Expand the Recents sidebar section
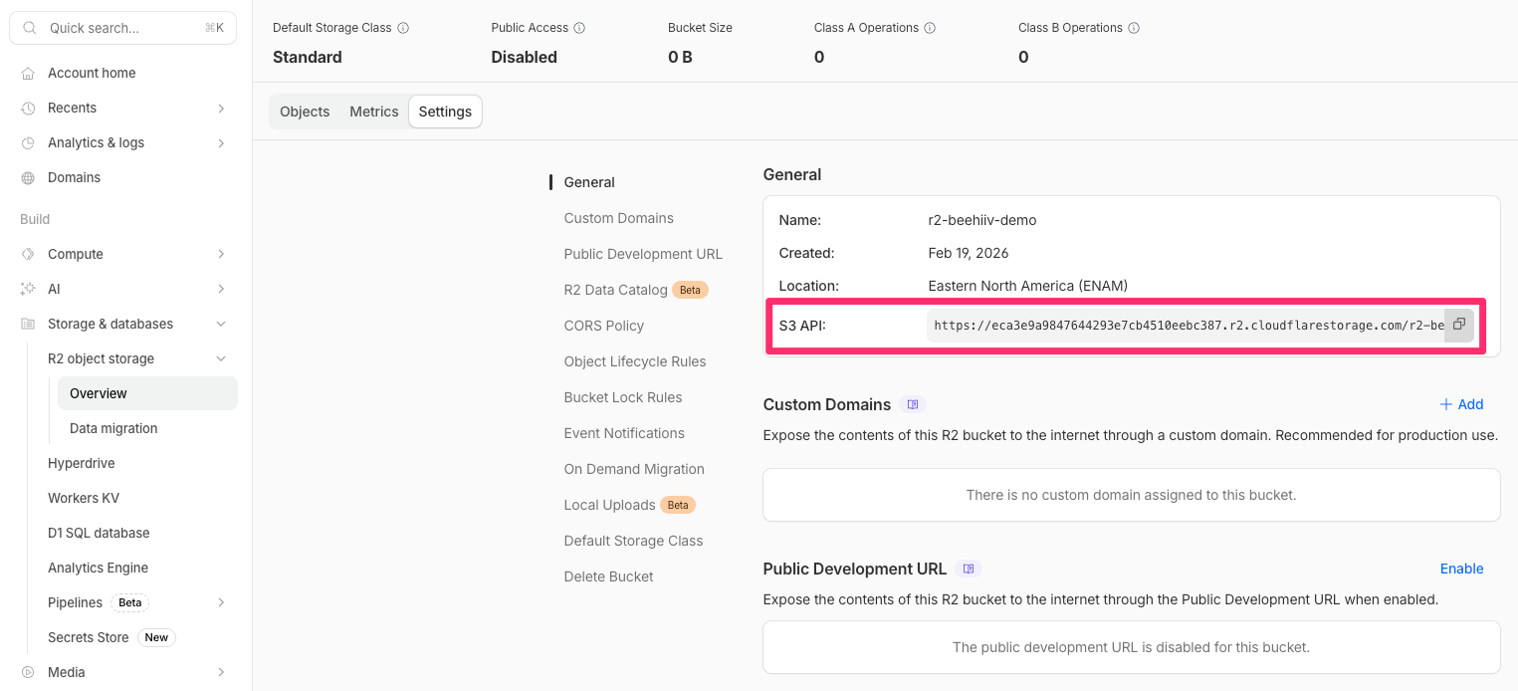 click(x=221, y=108)
